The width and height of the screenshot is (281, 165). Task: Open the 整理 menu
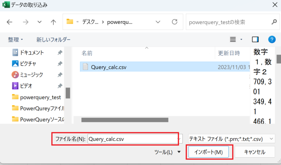click(x=15, y=39)
